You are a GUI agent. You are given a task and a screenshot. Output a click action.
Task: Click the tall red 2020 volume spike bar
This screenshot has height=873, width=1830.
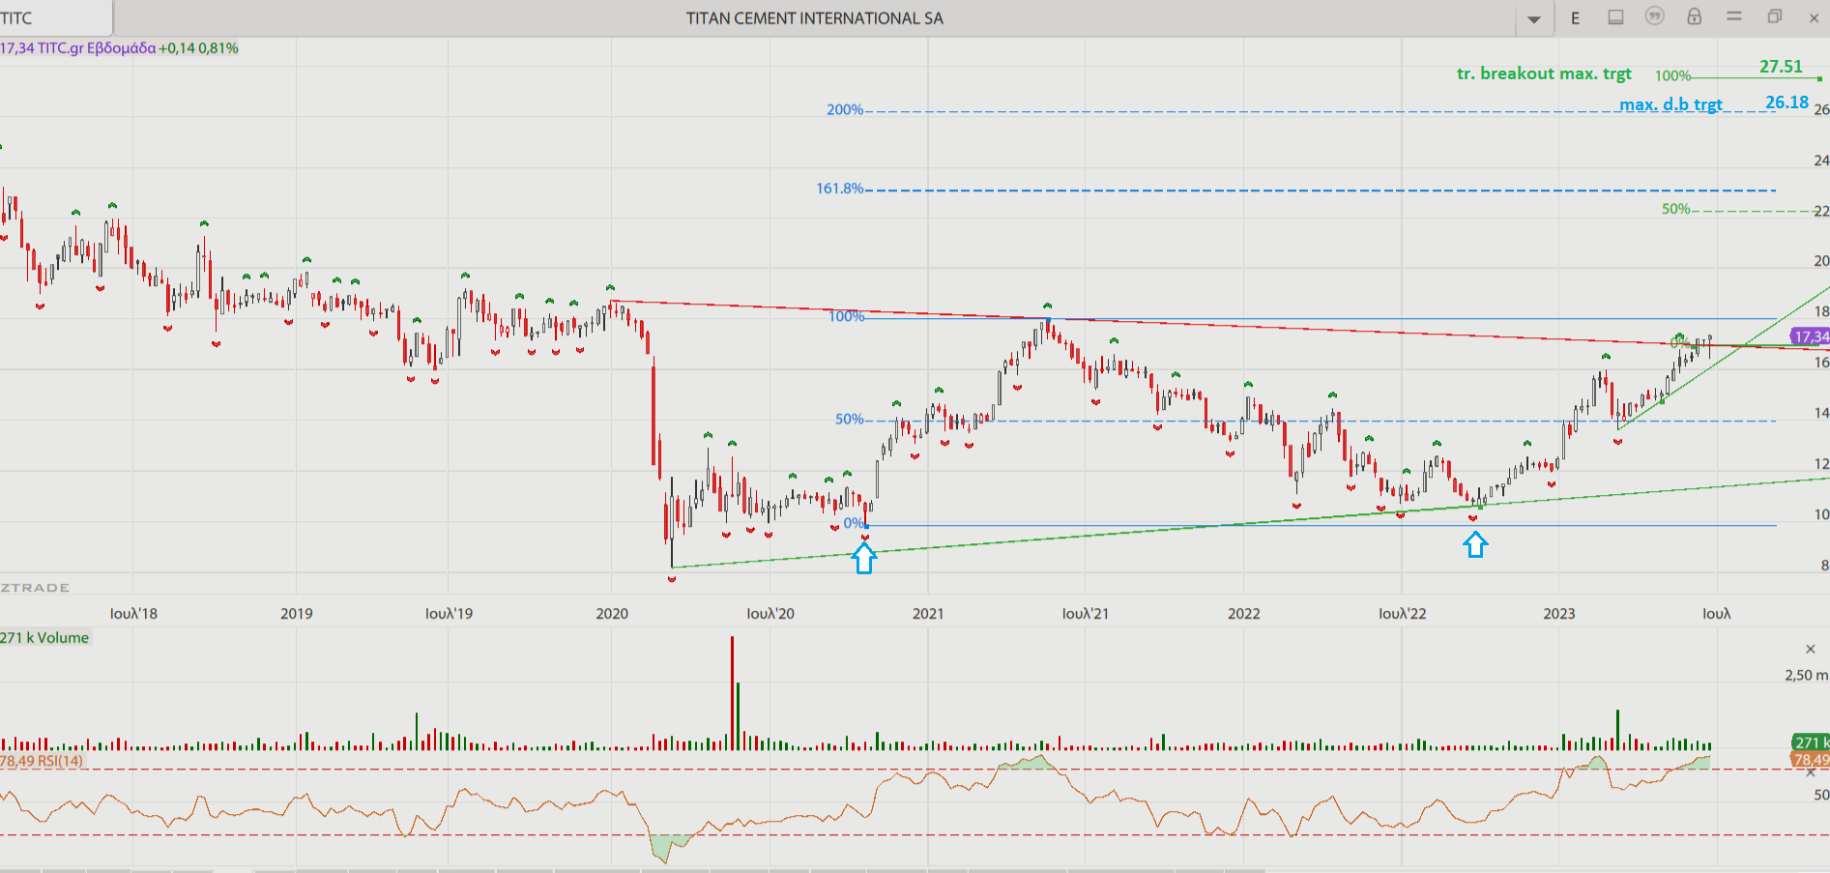(733, 692)
